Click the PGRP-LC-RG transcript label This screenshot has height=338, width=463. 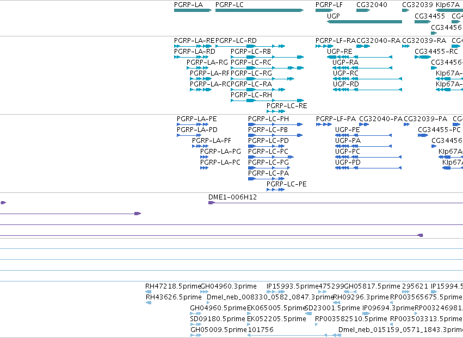(251, 73)
